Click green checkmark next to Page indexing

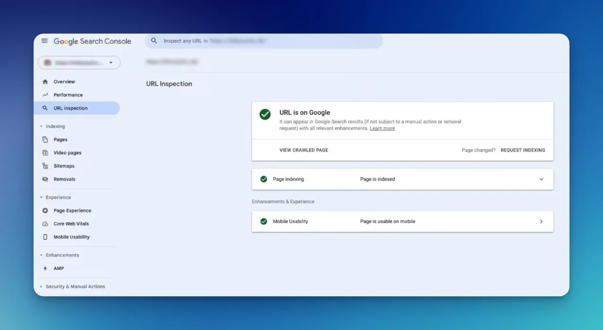click(x=264, y=179)
